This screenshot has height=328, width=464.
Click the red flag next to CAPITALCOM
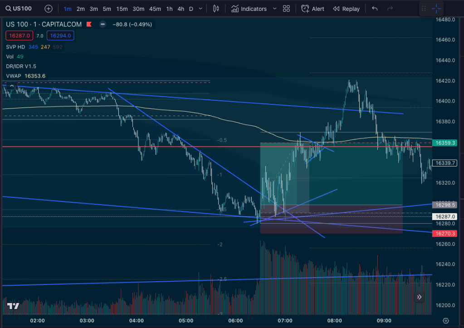point(90,24)
